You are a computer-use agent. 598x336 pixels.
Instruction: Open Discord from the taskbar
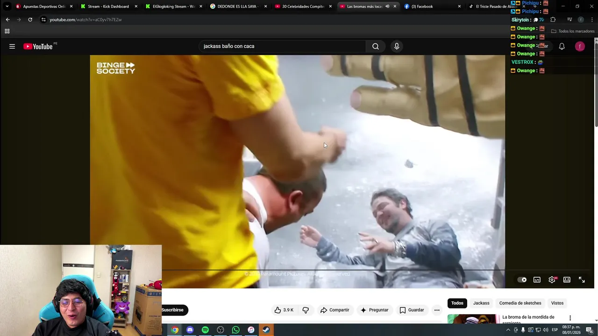pos(190,330)
